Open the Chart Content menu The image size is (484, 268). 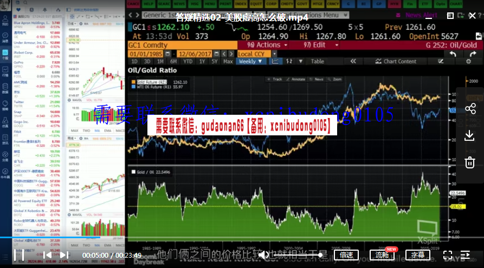click(396, 61)
